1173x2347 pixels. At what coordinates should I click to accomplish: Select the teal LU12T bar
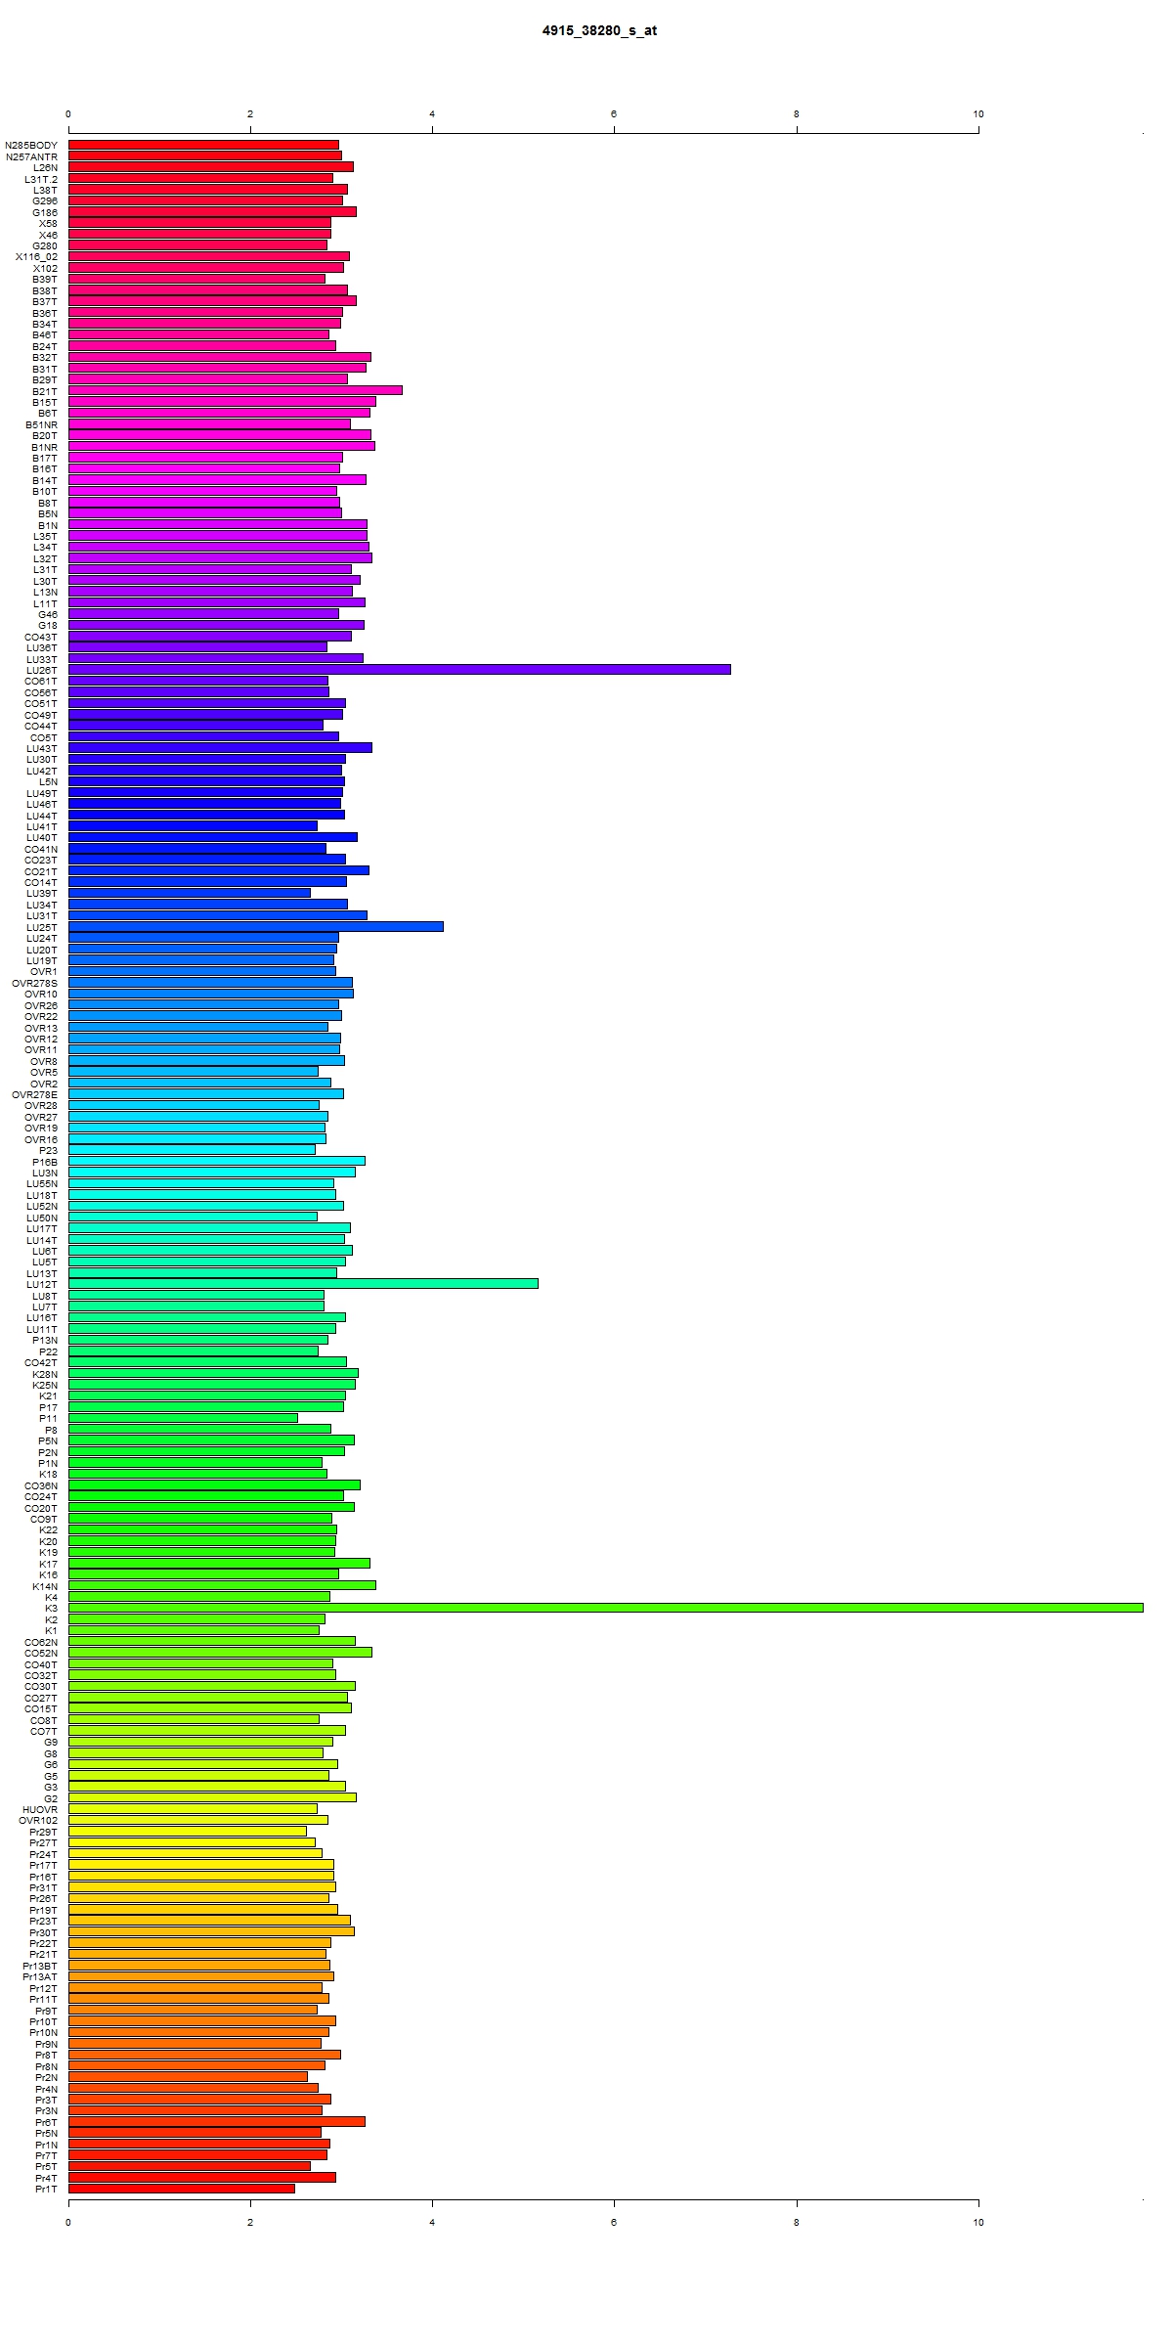pyautogui.click(x=303, y=1284)
